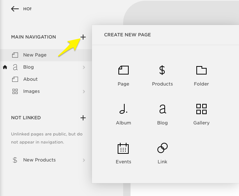The width and height of the screenshot is (239, 196).
Task: Select the Blog entry in main navigation
Action: tap(28, 67)
